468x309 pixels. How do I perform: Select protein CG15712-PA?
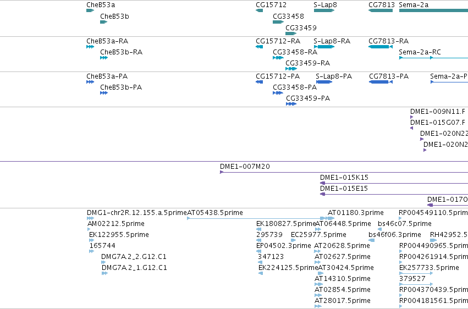coord(278,76)
